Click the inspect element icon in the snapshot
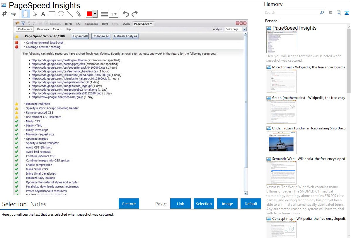Viewport: 351px width, 238px height. click(23, 23)
